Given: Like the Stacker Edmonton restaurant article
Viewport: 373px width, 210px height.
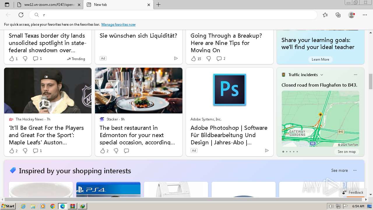Looking at the screenshot, I should (x=103, y=151).
